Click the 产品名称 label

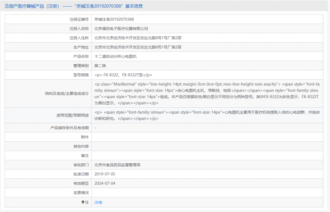(x=81, y=57)
